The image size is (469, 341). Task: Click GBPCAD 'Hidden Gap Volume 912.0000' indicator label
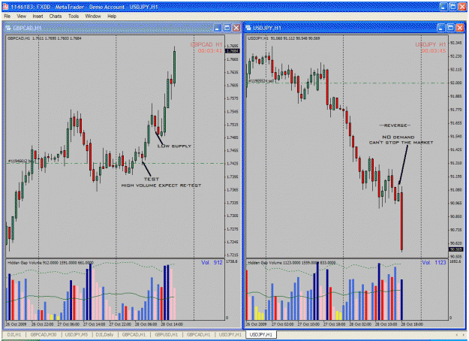click(50, 263)
